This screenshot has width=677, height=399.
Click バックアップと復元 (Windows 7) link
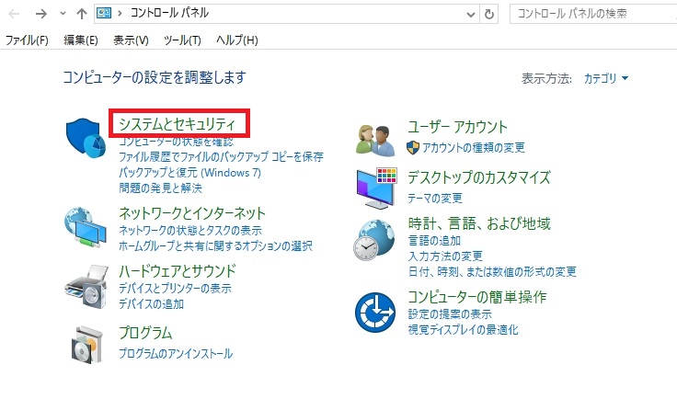point(190,173)
